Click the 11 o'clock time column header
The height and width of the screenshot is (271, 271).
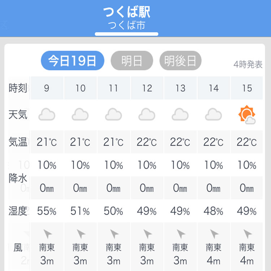pyautogui.click(x=114, y=88)
